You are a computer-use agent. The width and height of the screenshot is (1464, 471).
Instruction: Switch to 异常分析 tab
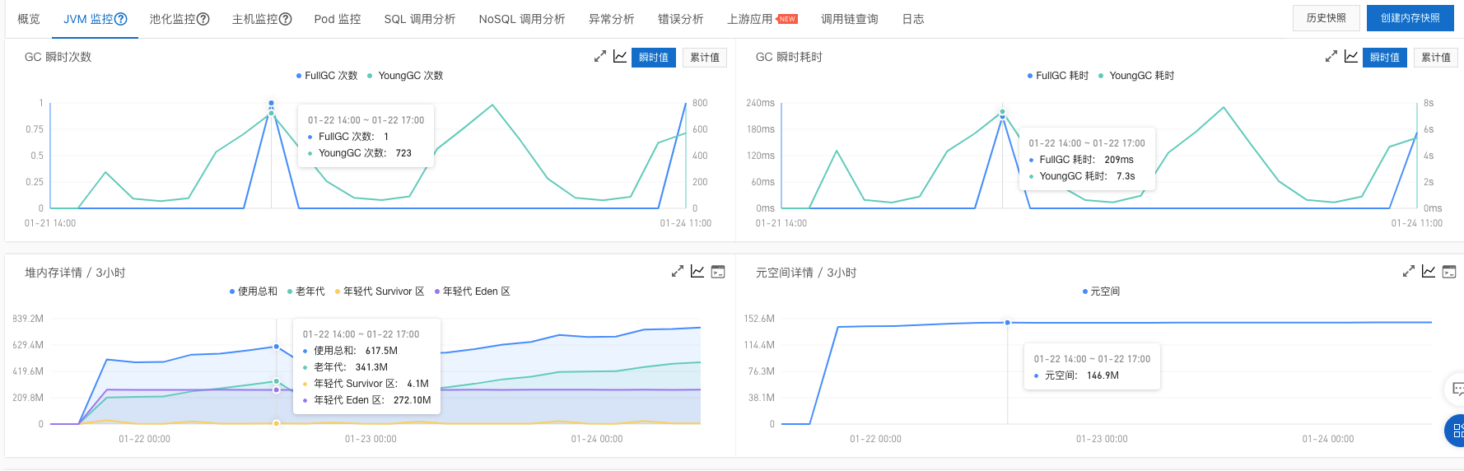pos(611,19)
